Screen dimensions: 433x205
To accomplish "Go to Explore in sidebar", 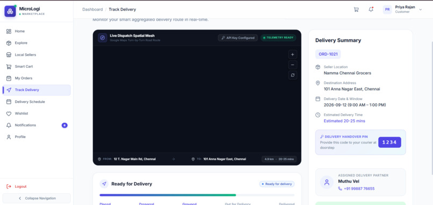I will 37,43.
